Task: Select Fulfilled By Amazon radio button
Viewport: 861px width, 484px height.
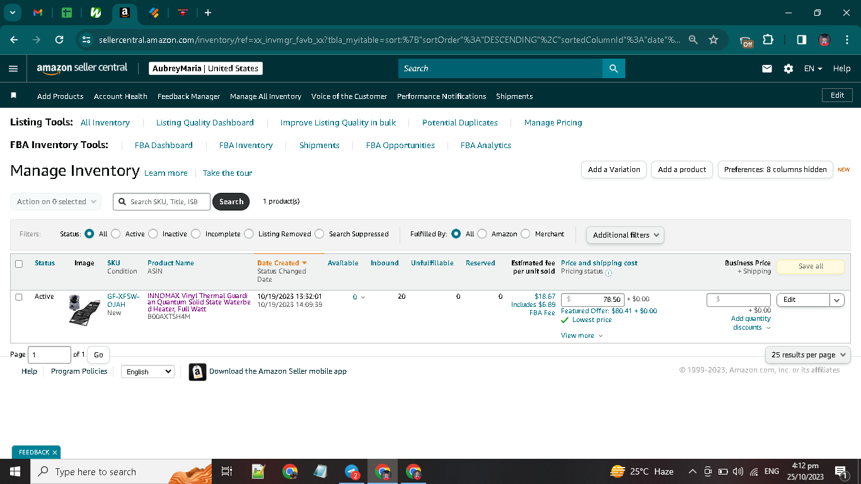Action: (482, 234)
